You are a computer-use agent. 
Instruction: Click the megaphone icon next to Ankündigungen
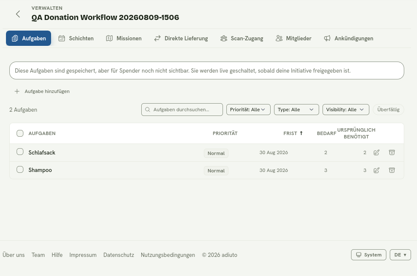(327, 38)
